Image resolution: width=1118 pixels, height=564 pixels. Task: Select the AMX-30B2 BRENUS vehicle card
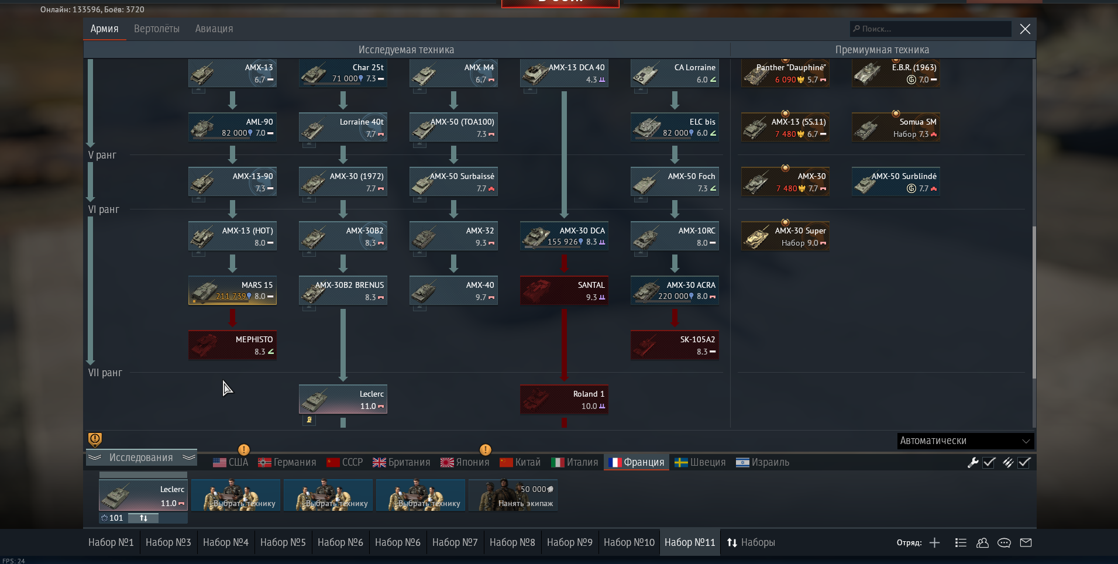click(x=343, y=291)
